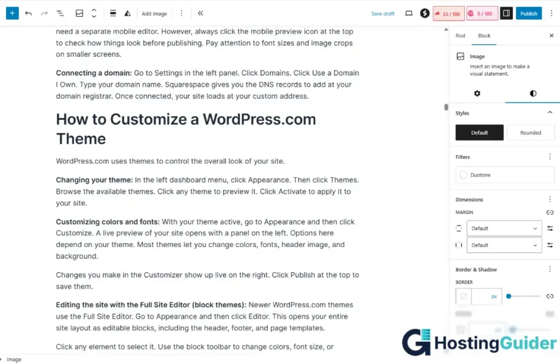
Task: Click the Publish button
Action: (529, 14)
